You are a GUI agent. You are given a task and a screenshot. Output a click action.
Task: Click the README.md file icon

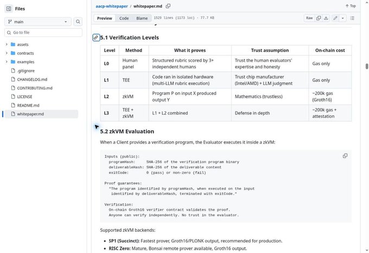13,105
